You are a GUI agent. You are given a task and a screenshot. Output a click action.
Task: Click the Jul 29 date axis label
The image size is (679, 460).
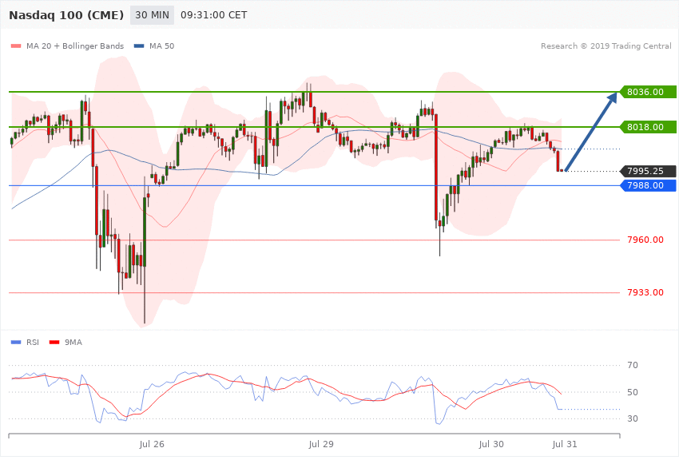pyautogui.click(x=321, y=444)
